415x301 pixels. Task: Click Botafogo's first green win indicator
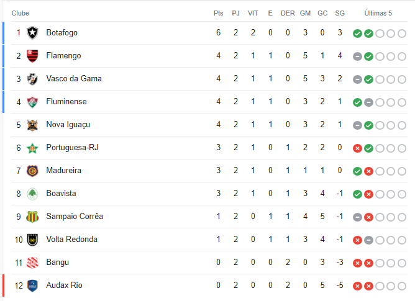357,34
